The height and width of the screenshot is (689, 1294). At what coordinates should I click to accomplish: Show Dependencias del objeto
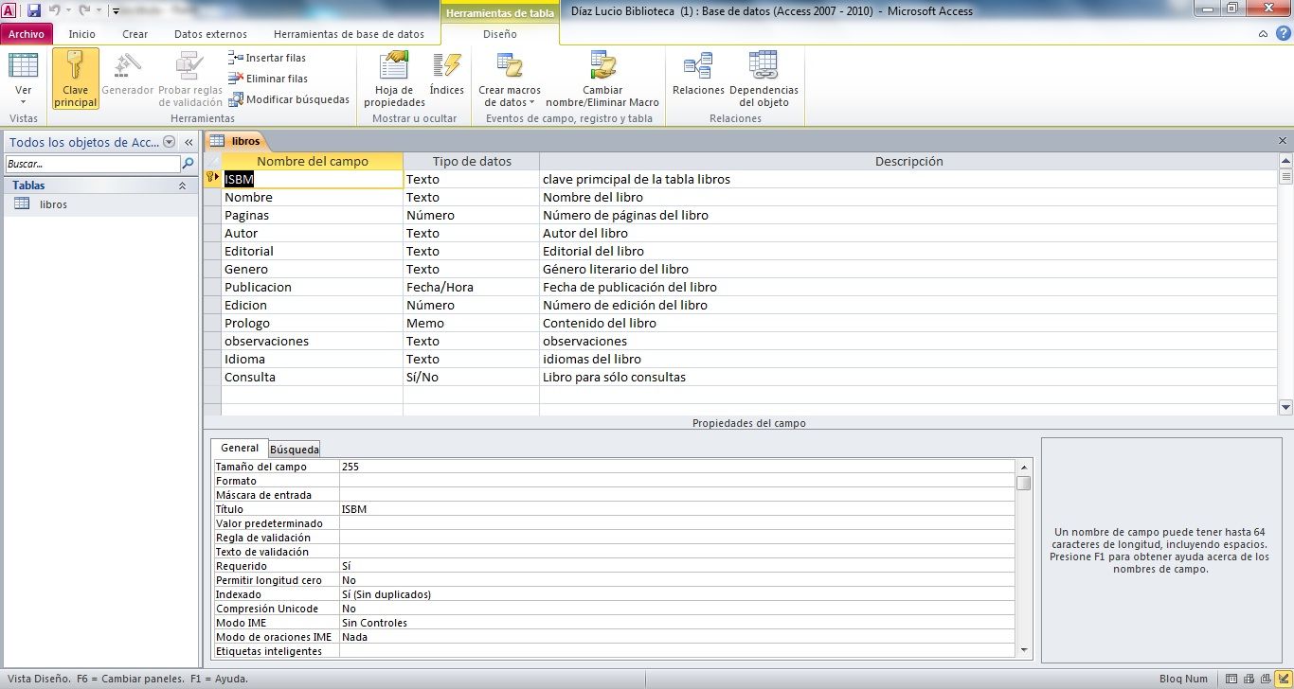764,79
